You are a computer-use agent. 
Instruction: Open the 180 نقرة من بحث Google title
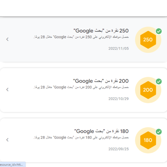[x=101, y=131]
